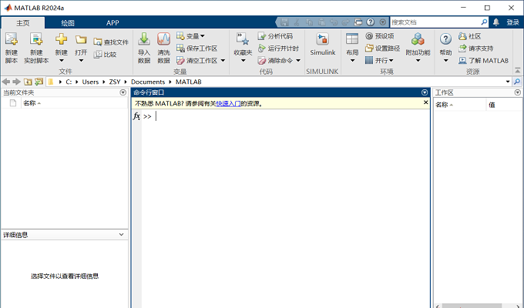Image resolution: width=524 pixels, height=308 pixels.
Task: Collapse the toolstrip ribbon arrow
Action: click(x=517, y=70)
